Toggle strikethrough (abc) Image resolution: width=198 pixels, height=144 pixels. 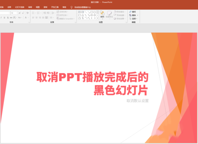tap(11, 17)
